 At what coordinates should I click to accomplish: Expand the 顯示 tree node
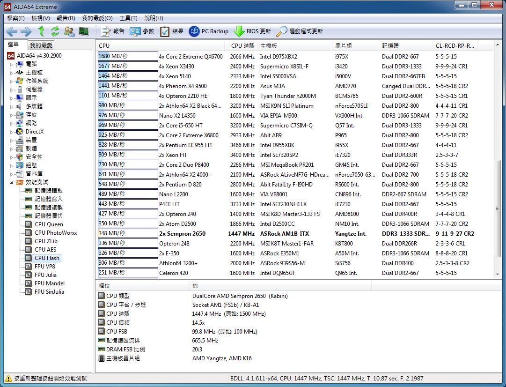pos(11,98)
